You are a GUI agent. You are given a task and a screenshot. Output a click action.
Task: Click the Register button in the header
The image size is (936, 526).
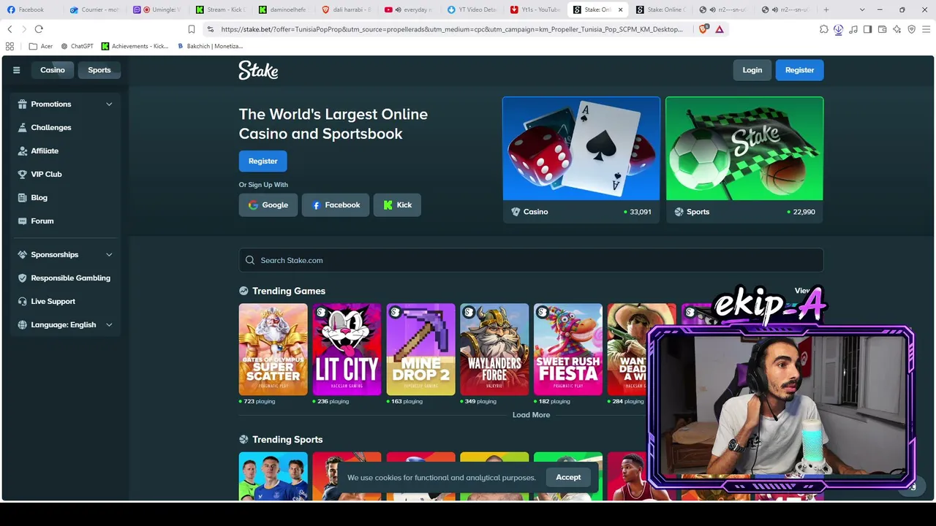pyautogui.click(x=799, y=70)
